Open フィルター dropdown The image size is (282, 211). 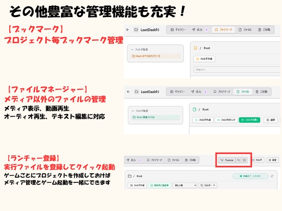(207, 185)
